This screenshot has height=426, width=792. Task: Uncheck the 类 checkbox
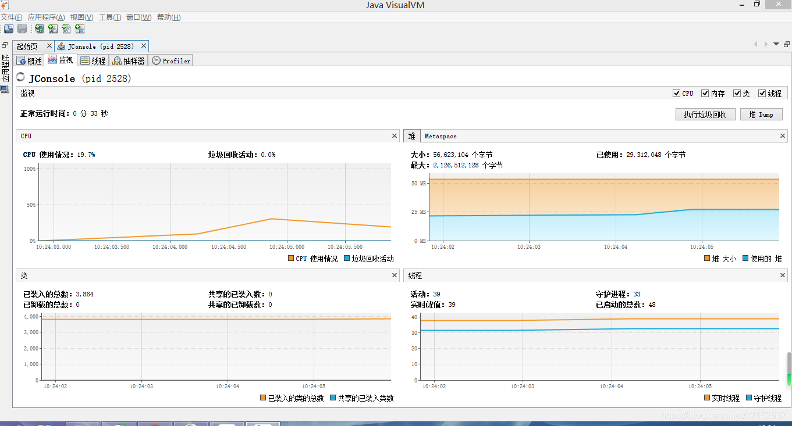(737, 94)
